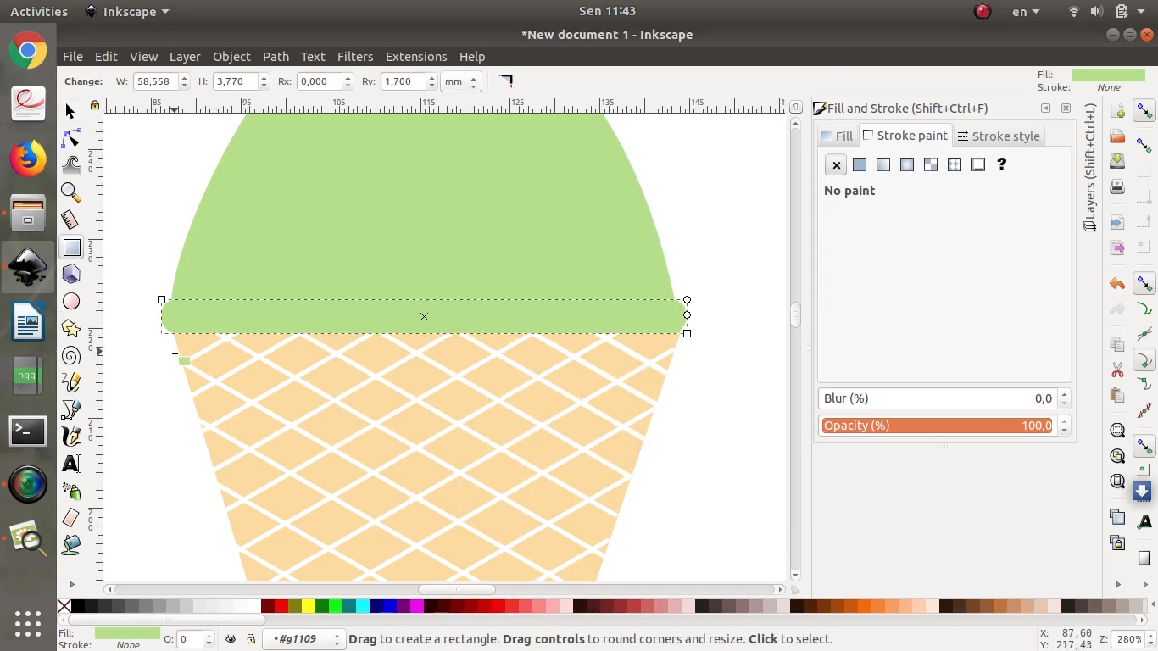Select the Paint Bucket tool
Image resolution: width=1158 pixels, height=651 pixels.
coord(71,544)
